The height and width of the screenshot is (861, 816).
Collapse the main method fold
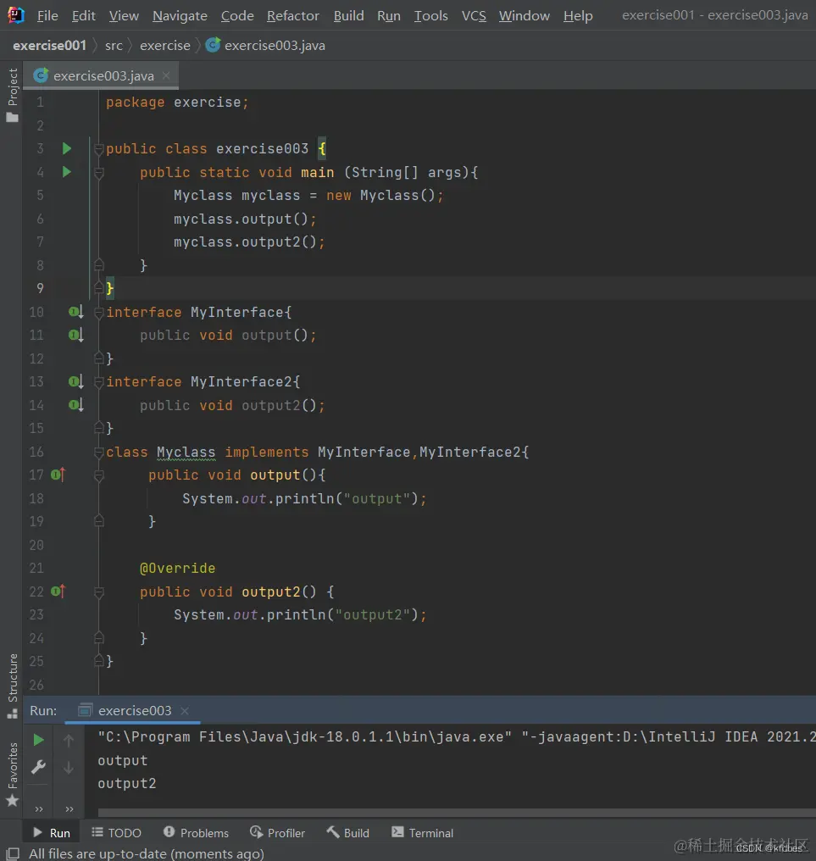99,174
